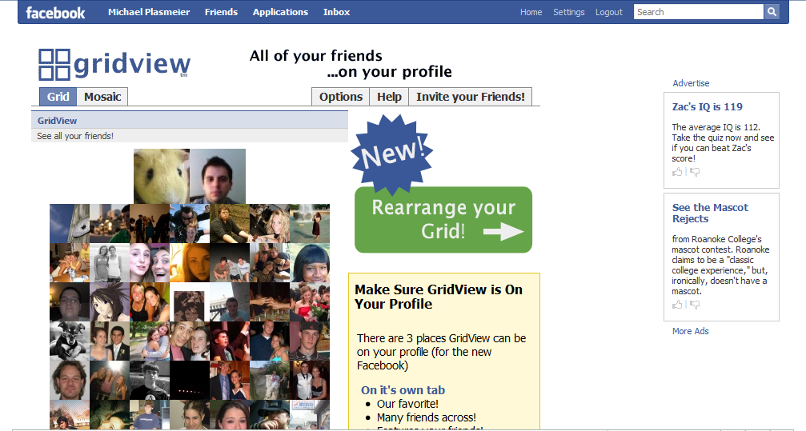
Task: Click the woman with black bob hair thumbnail
Action: pos(310,262)
